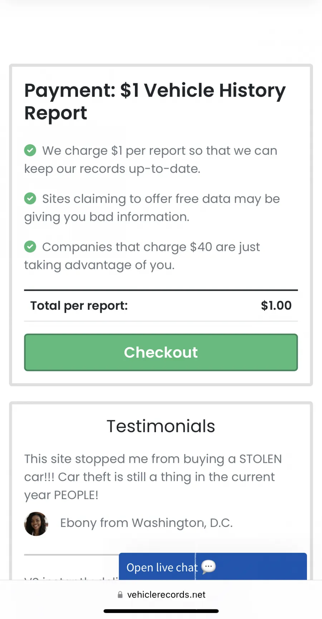Tap the "Total per report:" label
Viewport: 322px width, 619px height.
pos(79,306)
